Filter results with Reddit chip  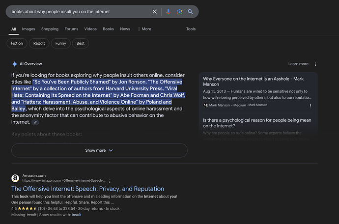tap(39, 43)
